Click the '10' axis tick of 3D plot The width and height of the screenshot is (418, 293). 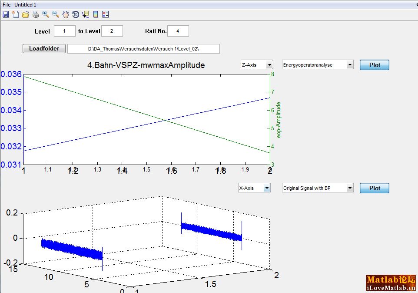[x=49, y=277]
